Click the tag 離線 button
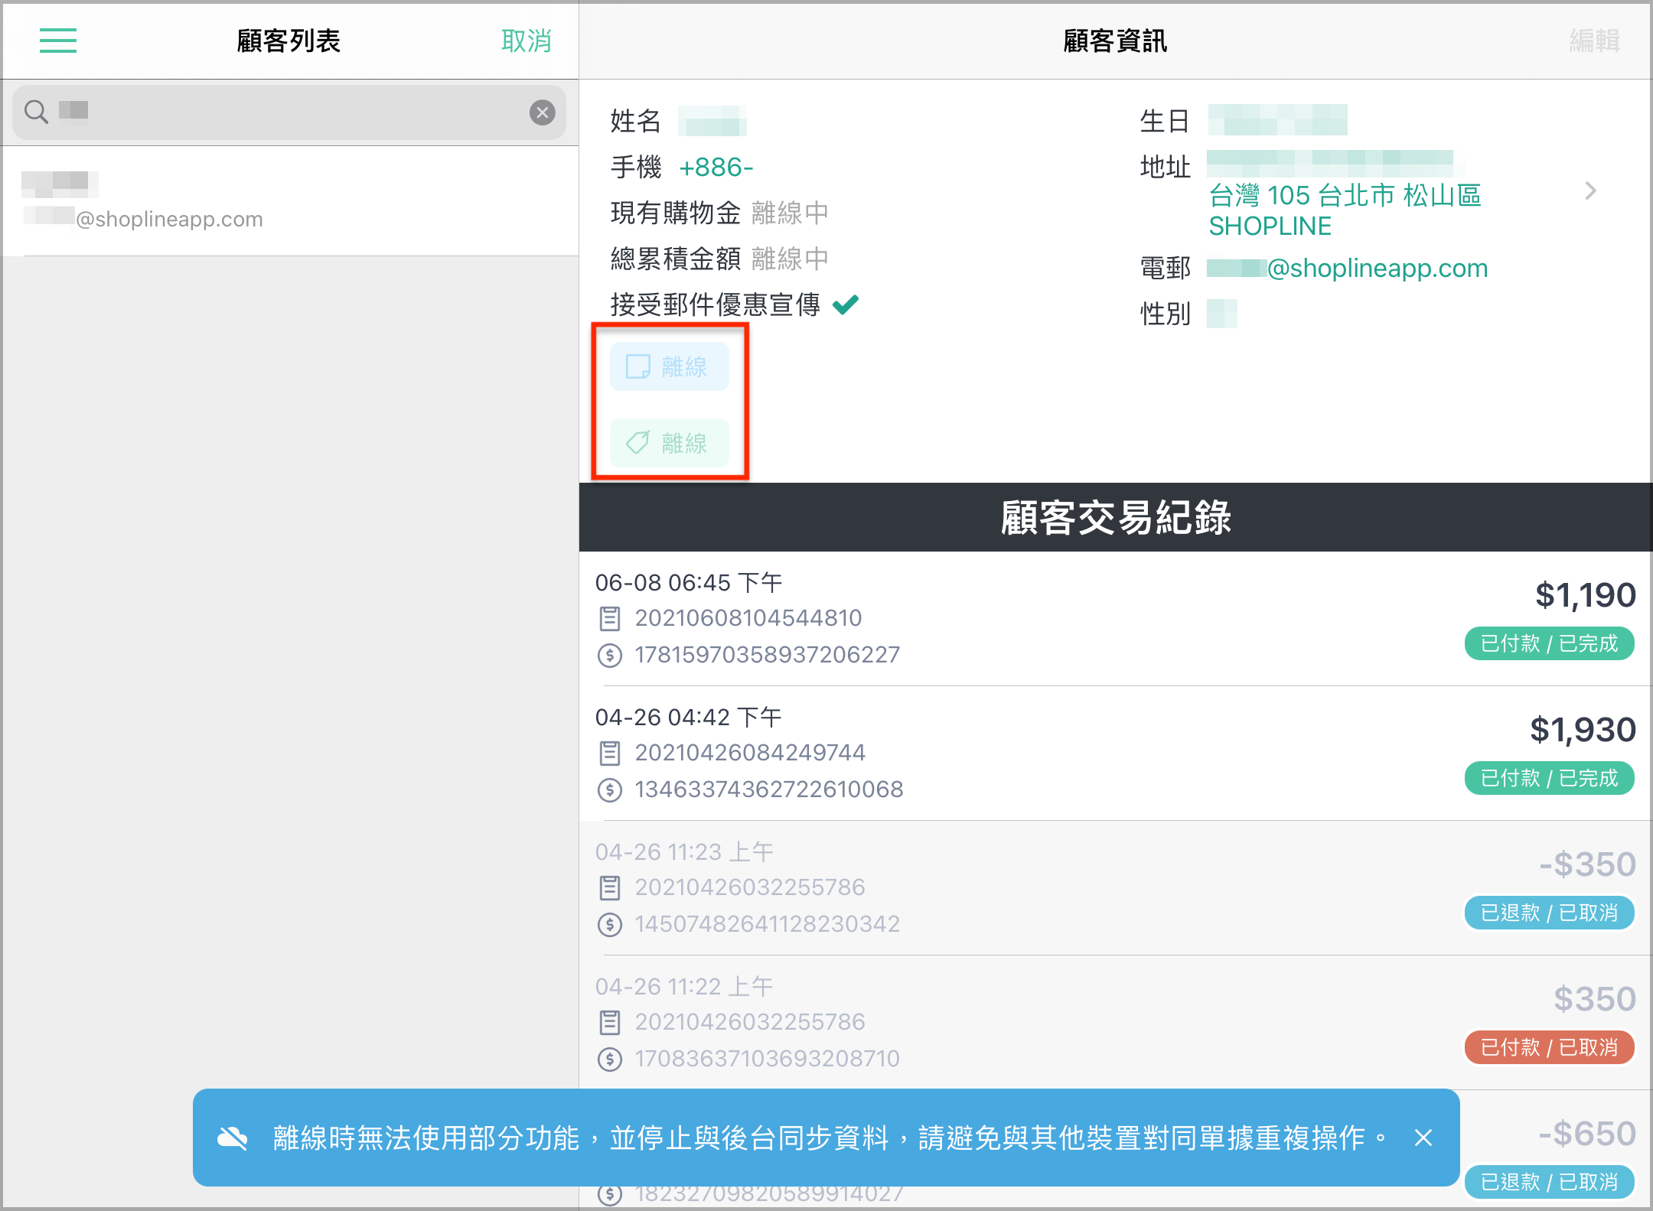Viewport: 1653px width, 1211px height. (669, 443)
